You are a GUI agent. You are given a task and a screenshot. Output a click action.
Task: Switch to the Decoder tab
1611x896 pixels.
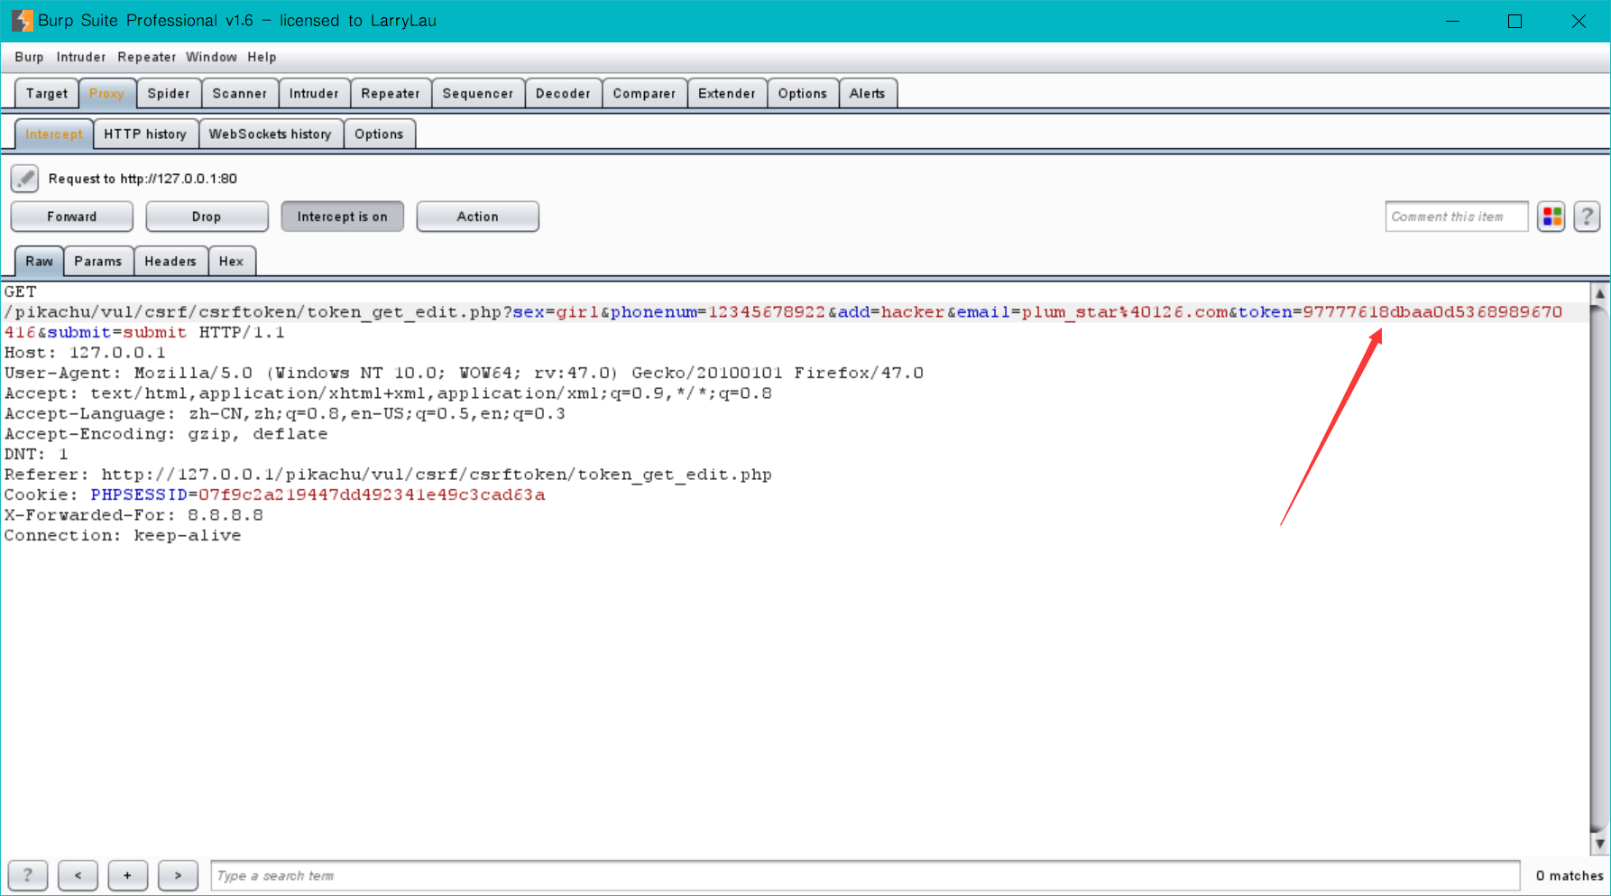563,94
